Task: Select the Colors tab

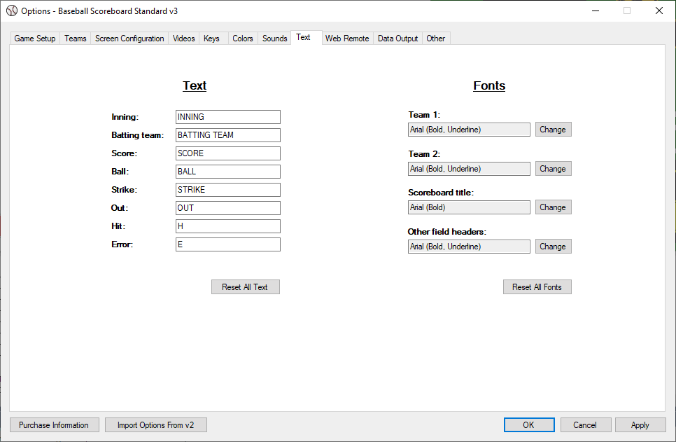Action: (x=243, y=39)
